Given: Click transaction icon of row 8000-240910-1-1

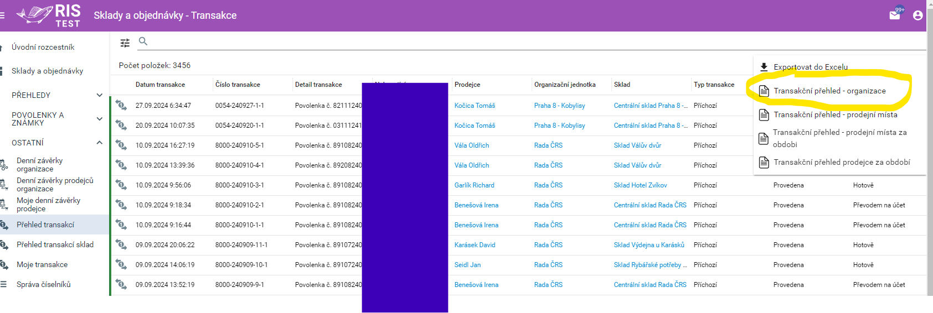Looking at the screenshot, I should 121,225.
